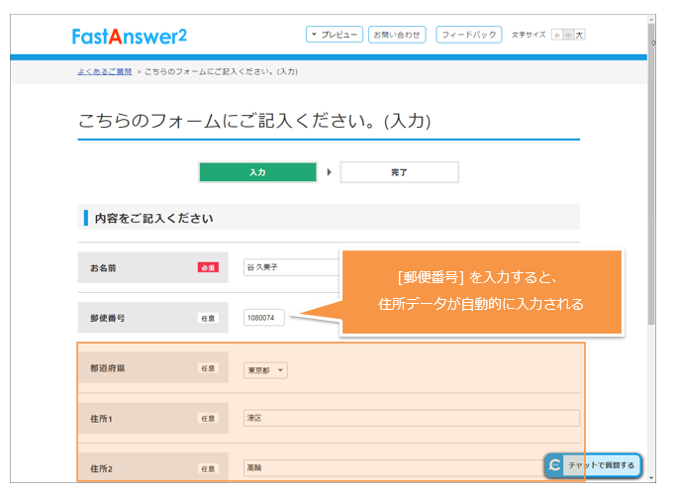Screen dimensions: 676x498
Task: Set font size to large (大)
Action: [580, 35]
